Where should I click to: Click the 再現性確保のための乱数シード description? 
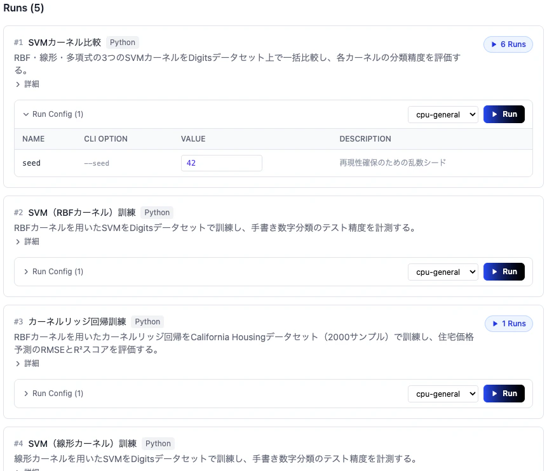(393, 163)
